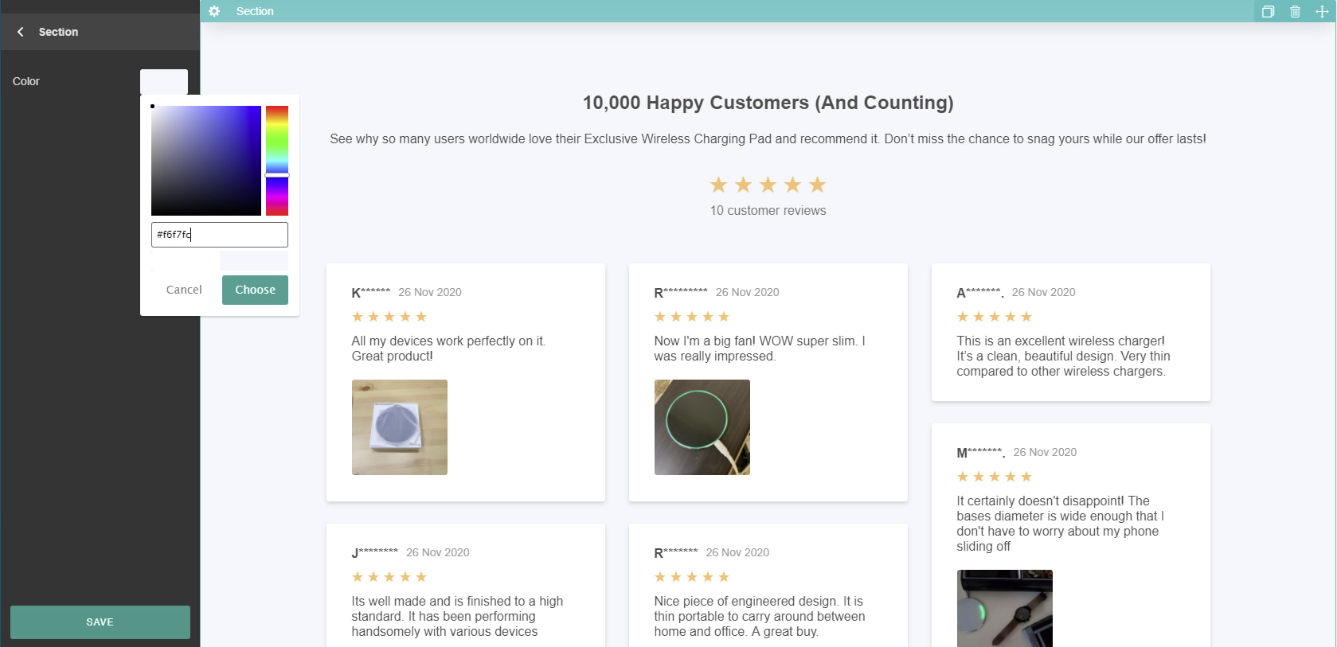Image resolution: width=1337 pixels, height=647 pixels.
Task: Click the rainbow hue slider bar
Action: (x=276, y=160)
